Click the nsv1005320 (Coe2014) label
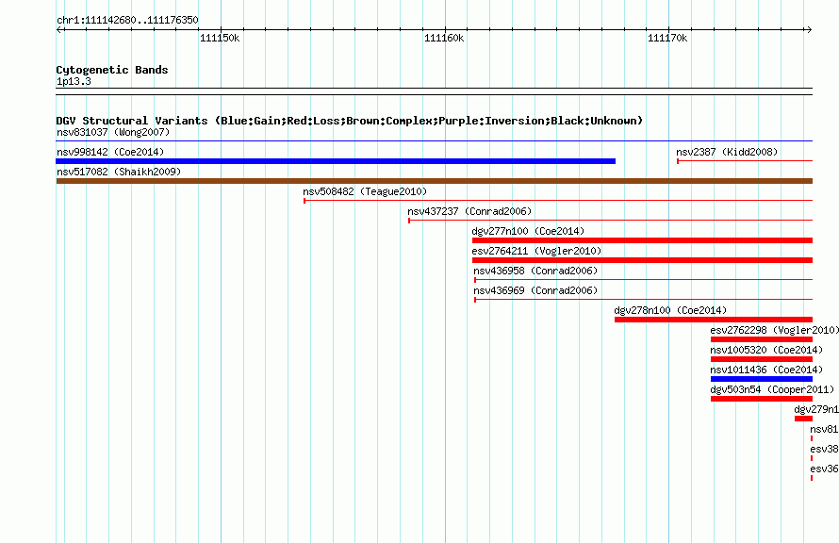 coord(766,350)
